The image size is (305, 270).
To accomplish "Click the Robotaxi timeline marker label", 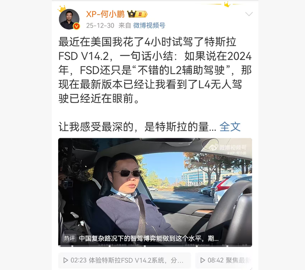I will click(197, 245).
